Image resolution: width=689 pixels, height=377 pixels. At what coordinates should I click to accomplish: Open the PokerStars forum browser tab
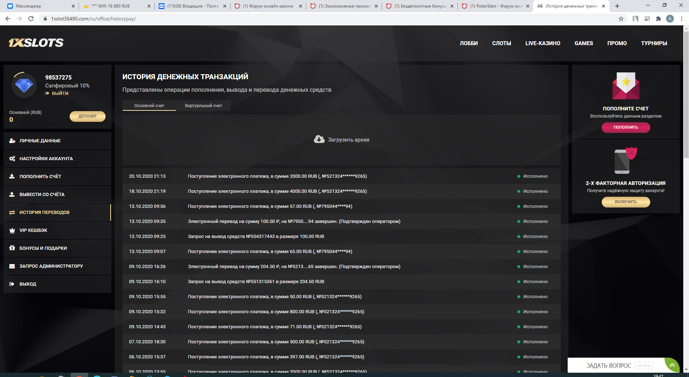click(x=495, y=6)
